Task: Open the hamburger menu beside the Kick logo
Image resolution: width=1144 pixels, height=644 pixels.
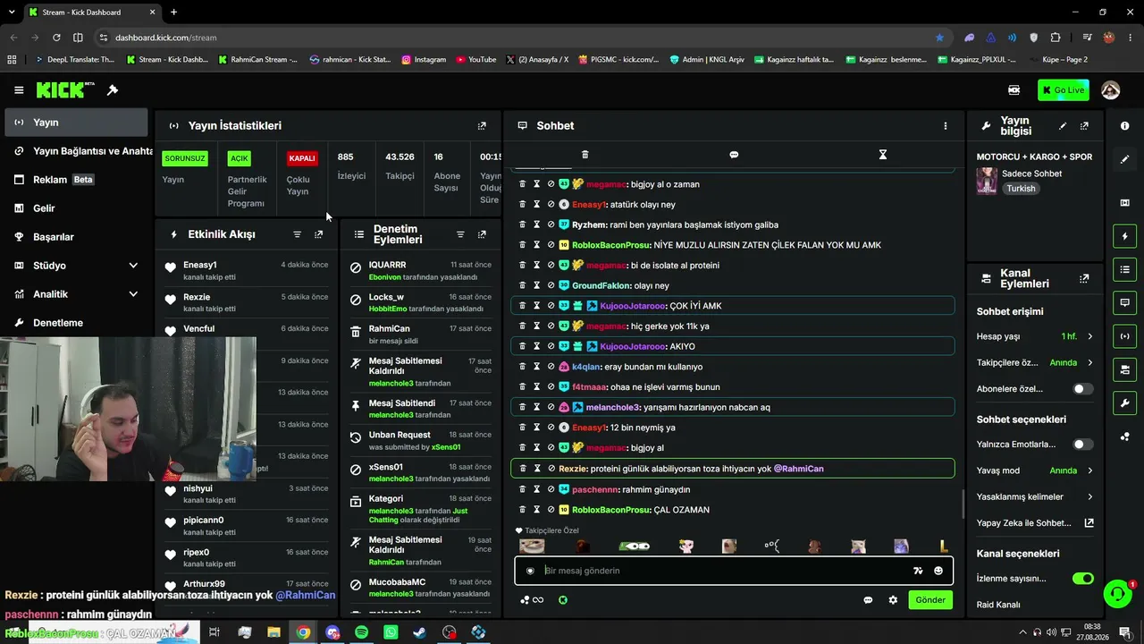Action: click(x=19, y=90)
